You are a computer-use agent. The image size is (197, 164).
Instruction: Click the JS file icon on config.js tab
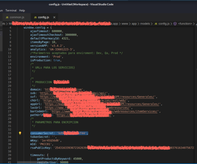[35, 17]
